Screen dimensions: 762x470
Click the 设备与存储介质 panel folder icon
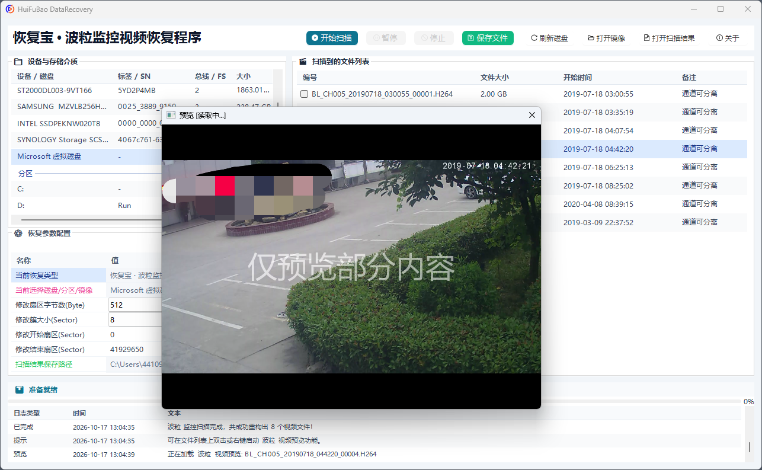point(18,61)
